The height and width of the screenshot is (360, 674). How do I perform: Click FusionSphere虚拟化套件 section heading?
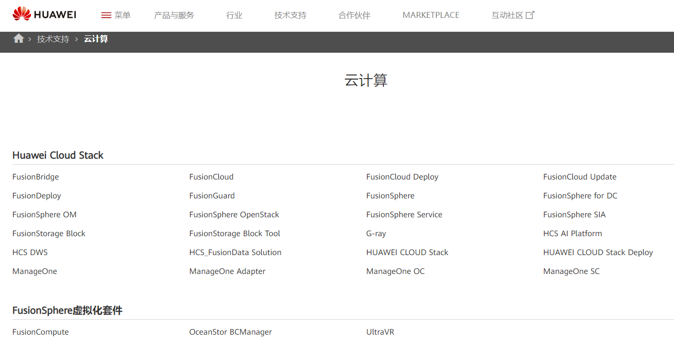pos(67,311)
